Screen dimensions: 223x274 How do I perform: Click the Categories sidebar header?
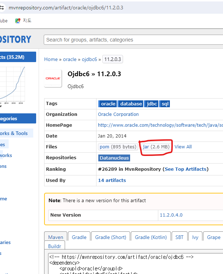[18, 118]
